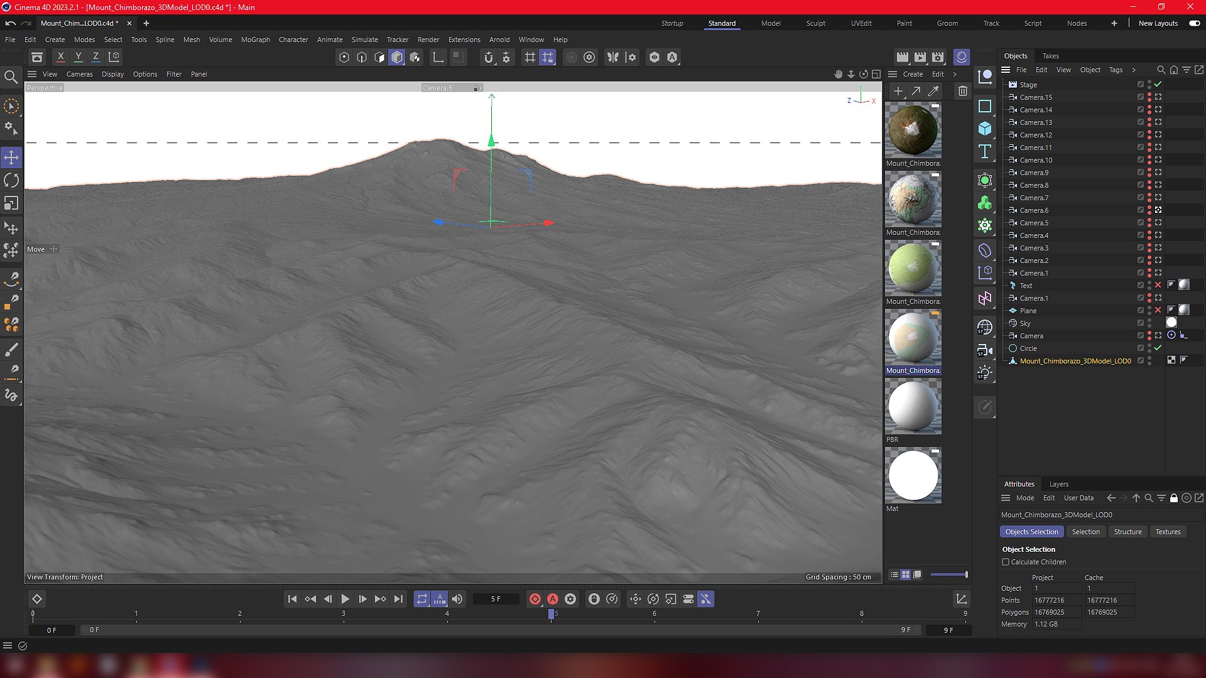Select the Move tool in left palette
This screenshot has width=1206, height=678.
coord(11,157)
